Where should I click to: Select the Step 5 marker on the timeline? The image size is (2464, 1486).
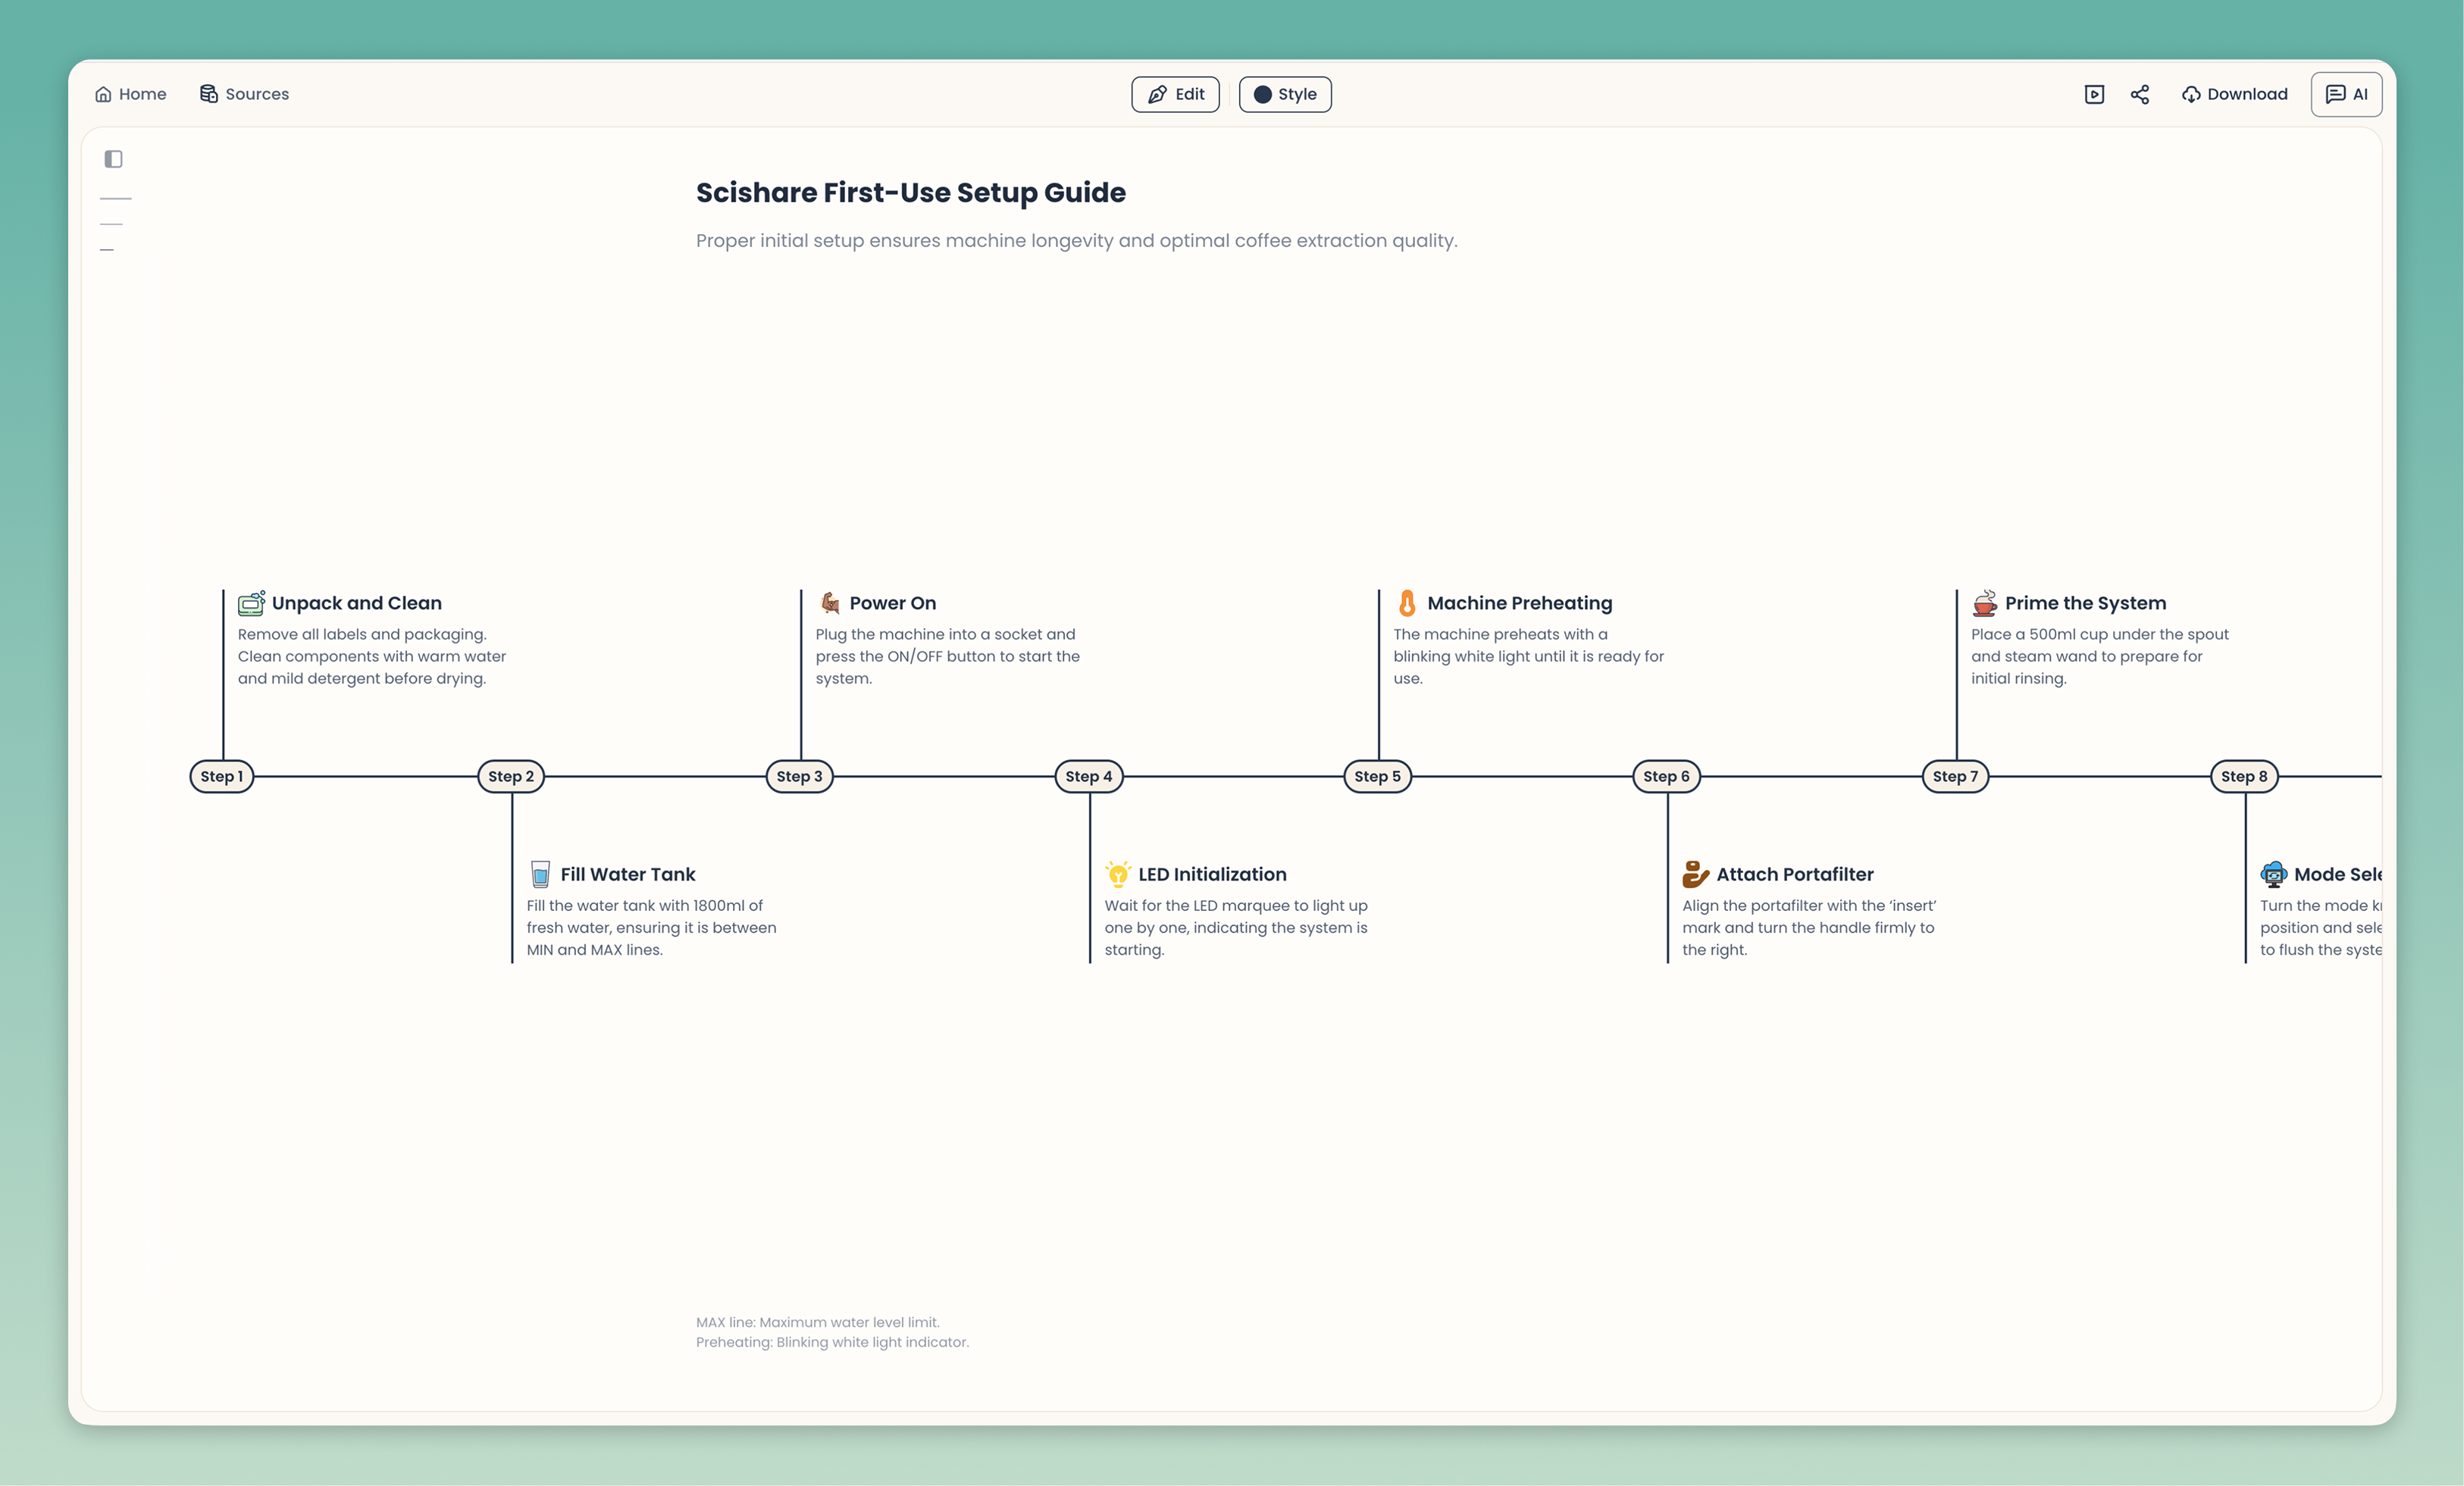[1377, 776]
